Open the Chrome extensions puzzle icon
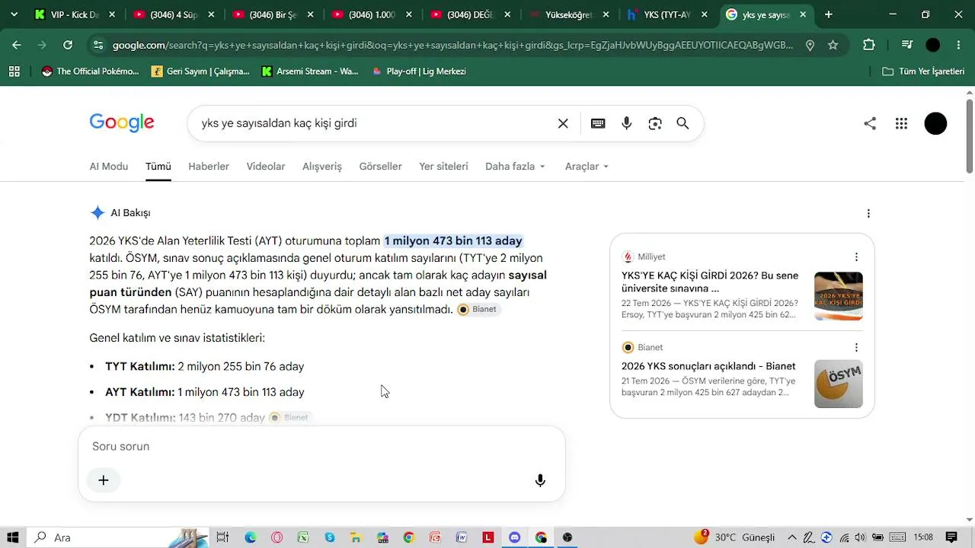The image size is (975, 548). coord(869,45)
